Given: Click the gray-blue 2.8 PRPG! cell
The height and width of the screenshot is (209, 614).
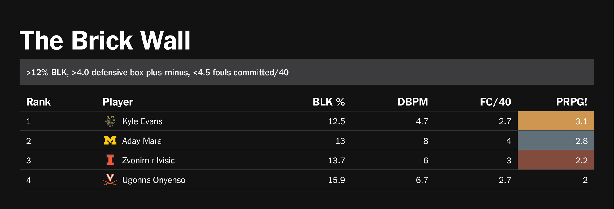Looking at the screenshot, I should point(556,140).
